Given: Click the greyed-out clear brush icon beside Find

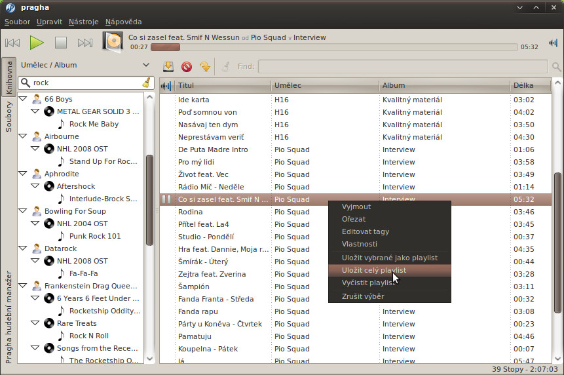Looking at the screenshot, I should (225, 67).
